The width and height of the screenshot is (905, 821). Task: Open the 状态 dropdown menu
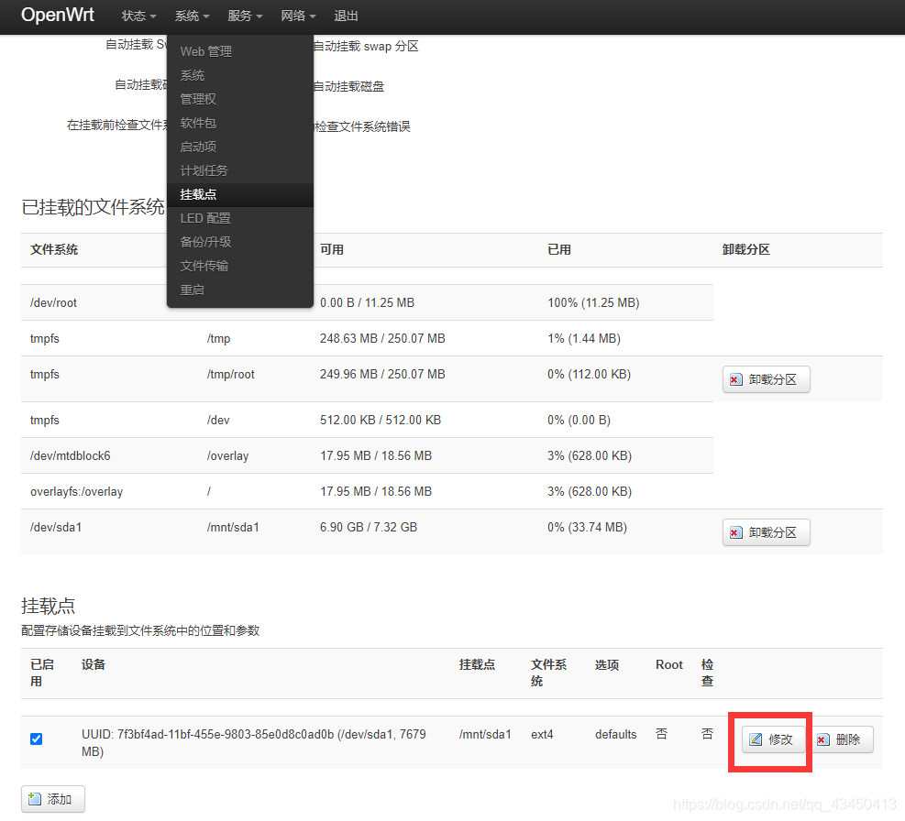click(x=138, y=16)
